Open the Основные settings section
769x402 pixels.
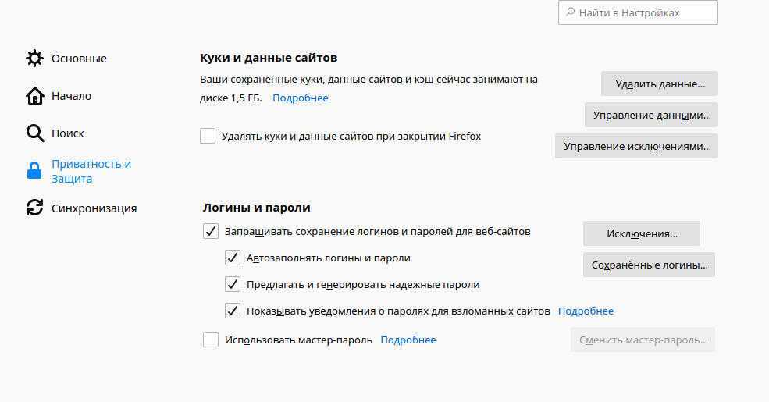tap(79, 59)
